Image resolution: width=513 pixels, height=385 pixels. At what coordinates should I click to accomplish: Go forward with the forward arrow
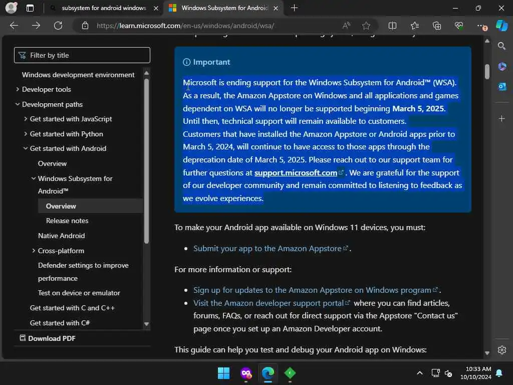[36, 26]
